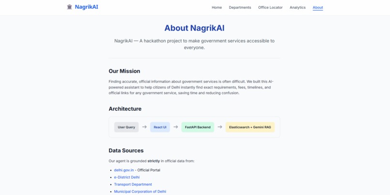Click the Our Mission heading

[x=124, y=71]
